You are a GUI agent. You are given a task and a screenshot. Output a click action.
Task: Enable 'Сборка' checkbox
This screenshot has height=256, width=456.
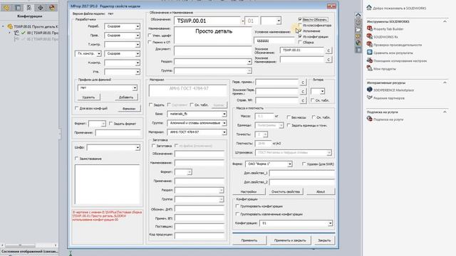(x=300, y=43)
